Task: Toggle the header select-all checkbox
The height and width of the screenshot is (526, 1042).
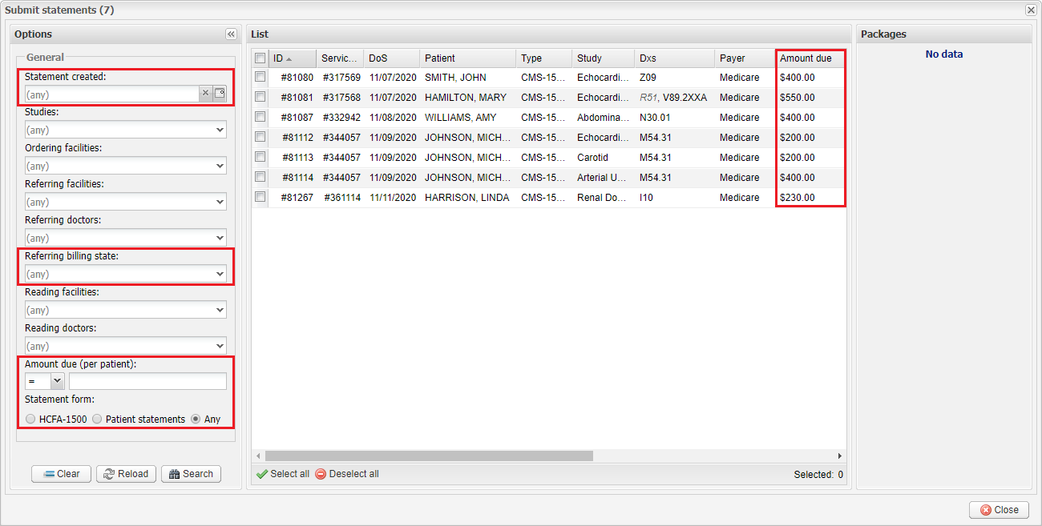Action: (x=260, y=58)
